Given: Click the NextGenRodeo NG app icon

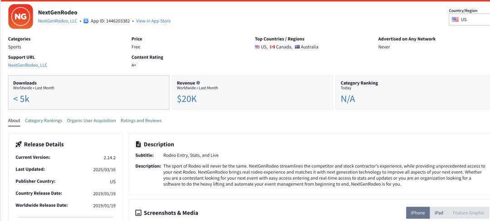Looking at the screenshot, I should (x=20, y=17).
